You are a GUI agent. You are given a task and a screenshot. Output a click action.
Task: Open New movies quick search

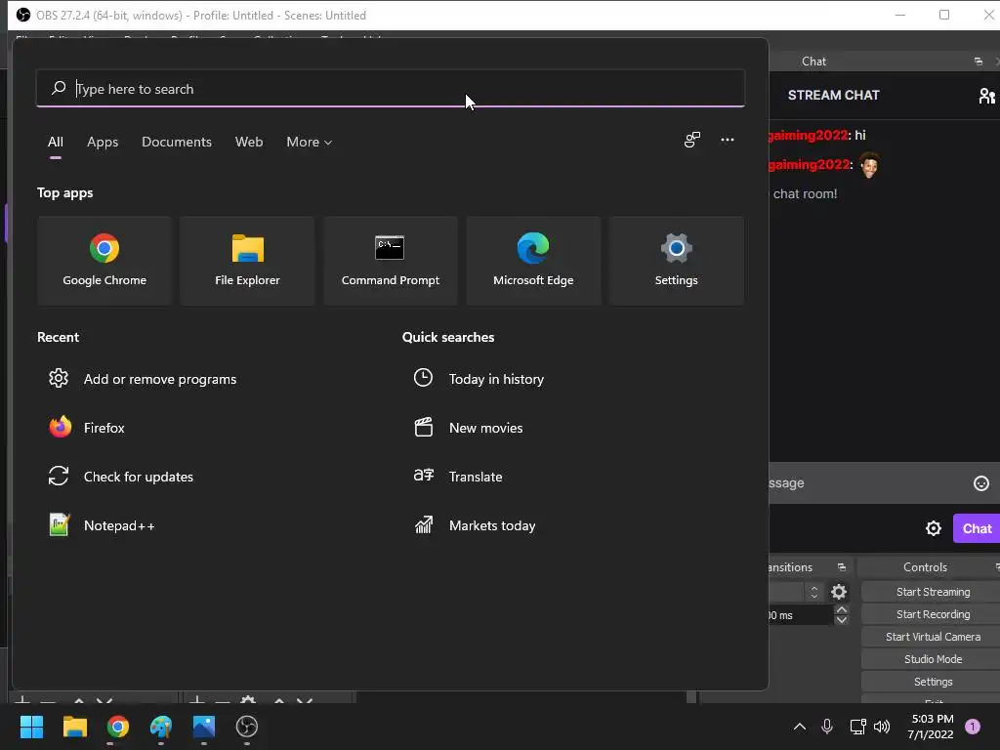click(468, 428)
